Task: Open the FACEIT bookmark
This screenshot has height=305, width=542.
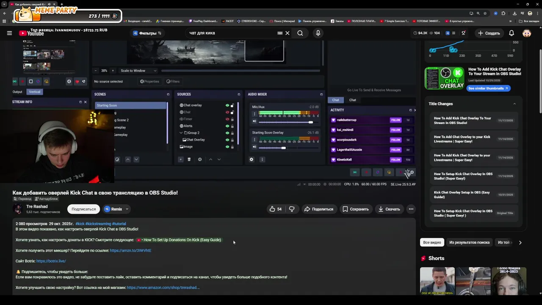Action: click(x=227, y=21)
